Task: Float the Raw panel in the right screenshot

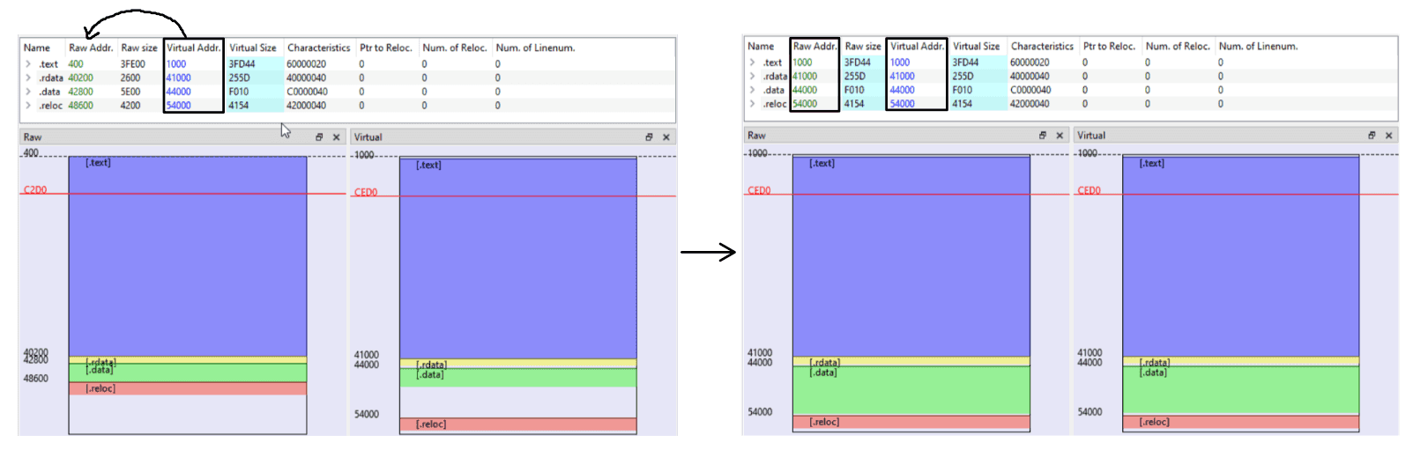Action: 1042,136
